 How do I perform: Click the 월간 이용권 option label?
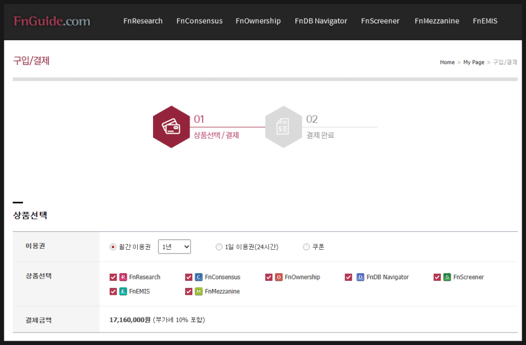pos(135,247)
